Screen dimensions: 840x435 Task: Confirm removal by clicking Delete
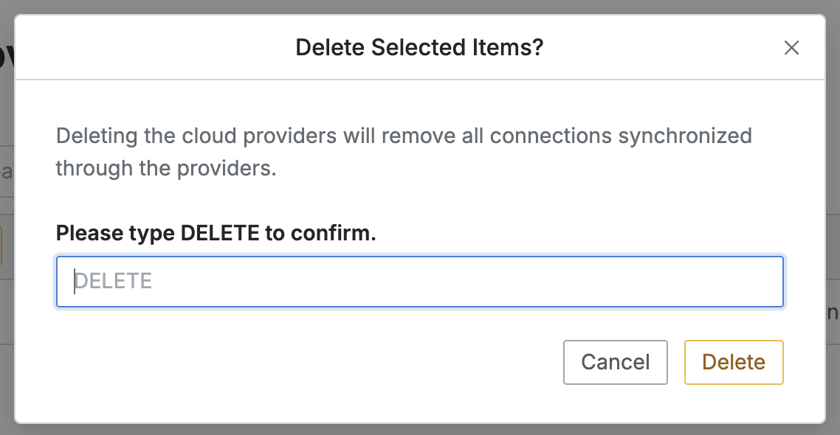coord(733,362)
